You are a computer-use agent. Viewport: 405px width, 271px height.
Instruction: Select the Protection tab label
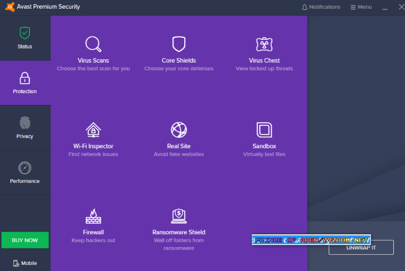tap(25, 91)
